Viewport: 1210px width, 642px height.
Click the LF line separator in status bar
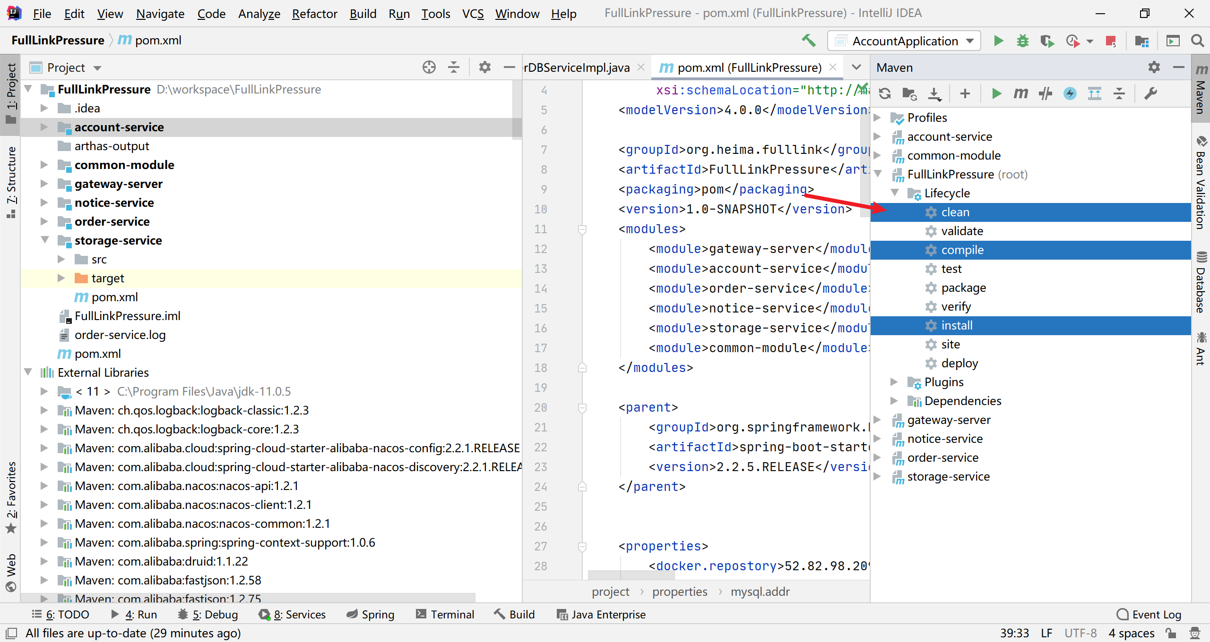click(x=1046, y=633)
